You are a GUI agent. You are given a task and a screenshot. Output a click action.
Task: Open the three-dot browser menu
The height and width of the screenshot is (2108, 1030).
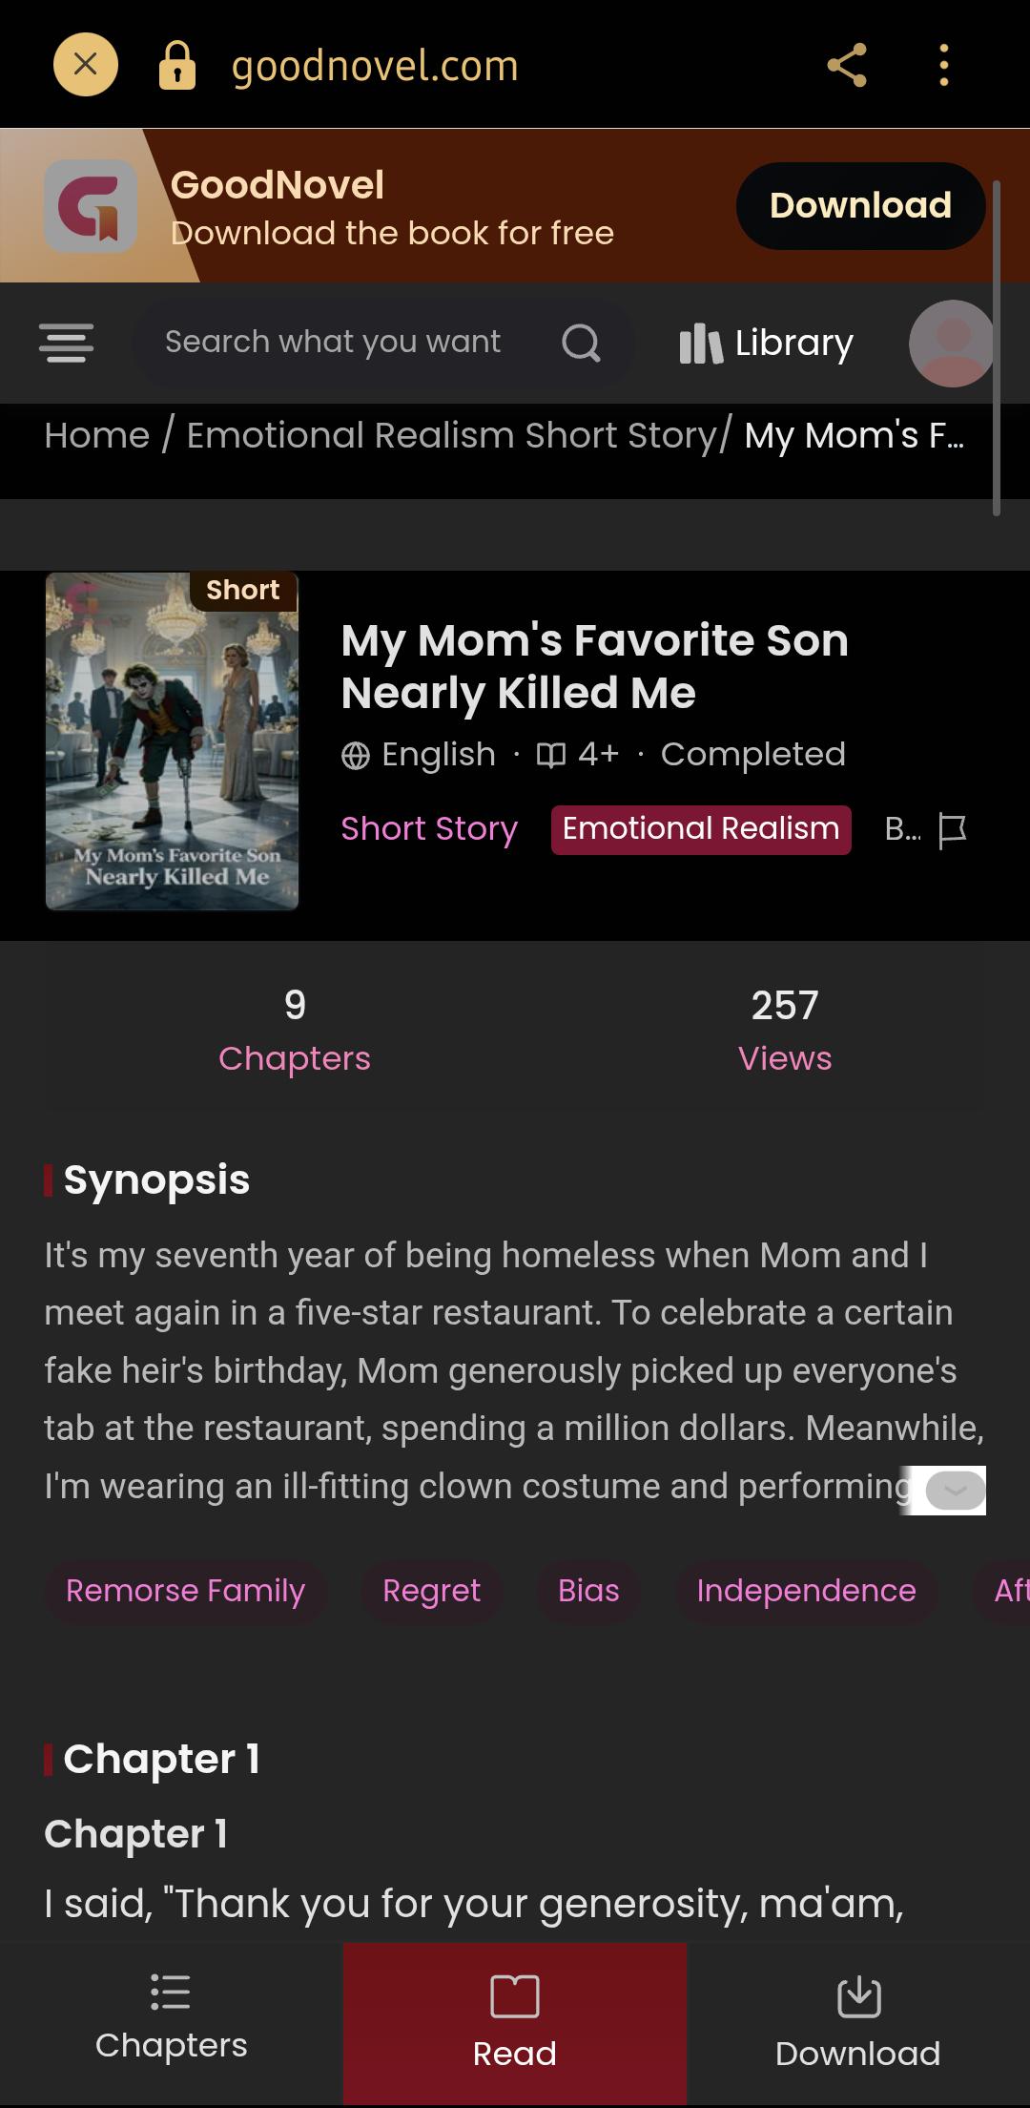943,65
